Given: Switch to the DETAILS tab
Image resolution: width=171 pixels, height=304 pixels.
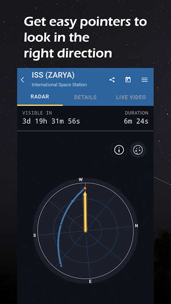Looking at the screenshot, I should coord(85,97).
